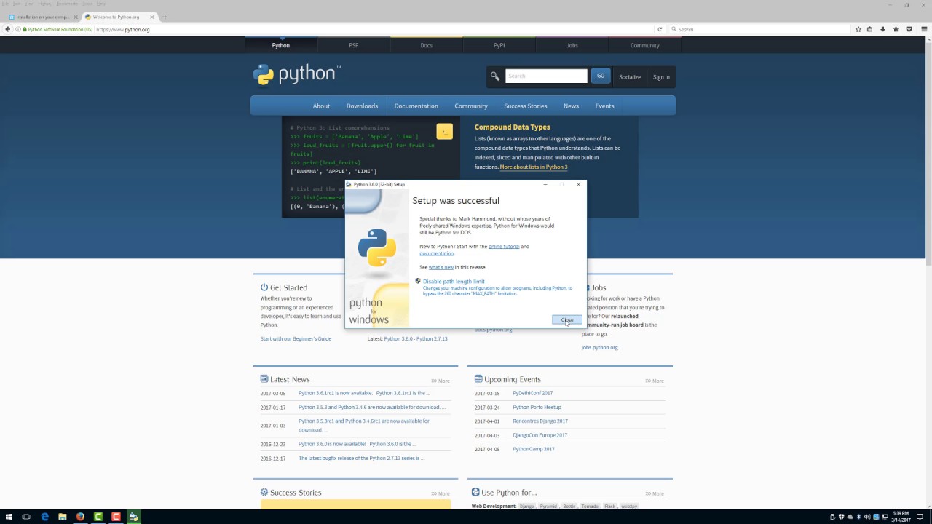Bookmark this page with the star icon
Image resolution: width=932 pixels, height=524 pixels.
pyautogui.click(x=858, y=29)
